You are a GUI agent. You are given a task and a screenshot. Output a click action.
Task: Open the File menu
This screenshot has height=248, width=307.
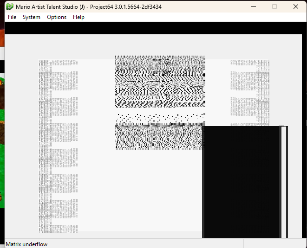(12, 17)
